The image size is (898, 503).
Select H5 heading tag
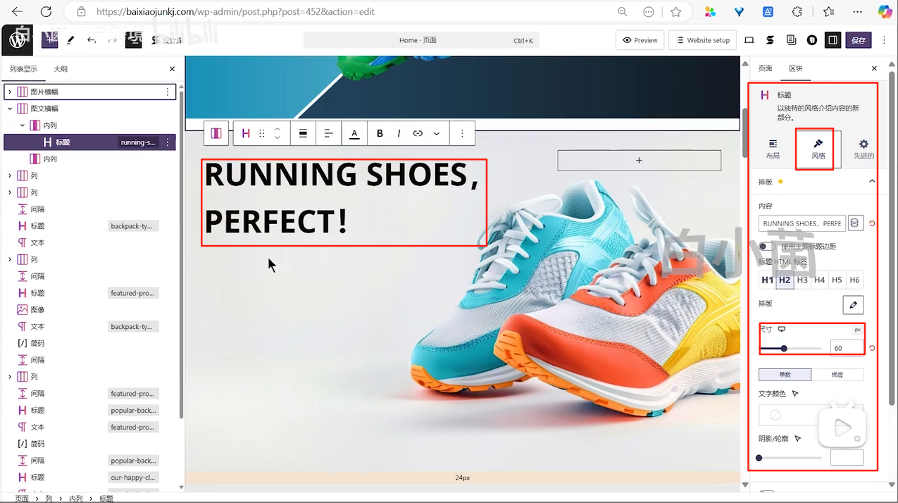[837, 280]
